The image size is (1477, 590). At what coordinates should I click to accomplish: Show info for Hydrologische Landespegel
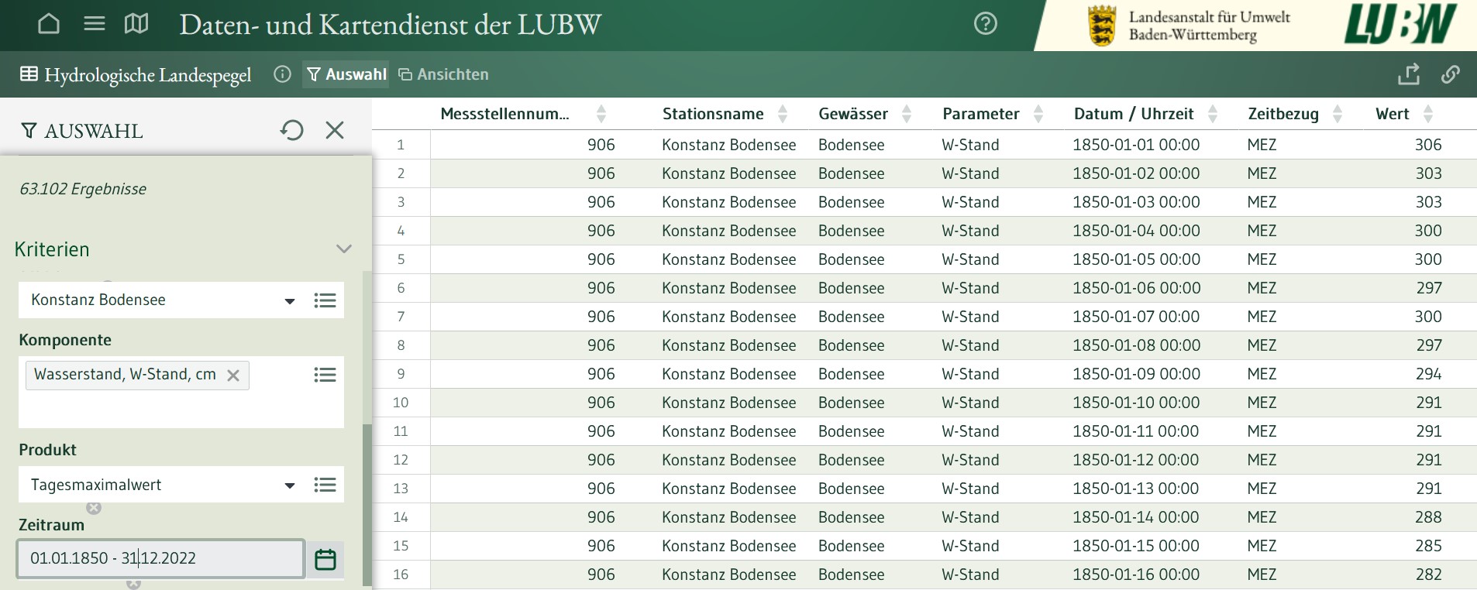point(282,74)
